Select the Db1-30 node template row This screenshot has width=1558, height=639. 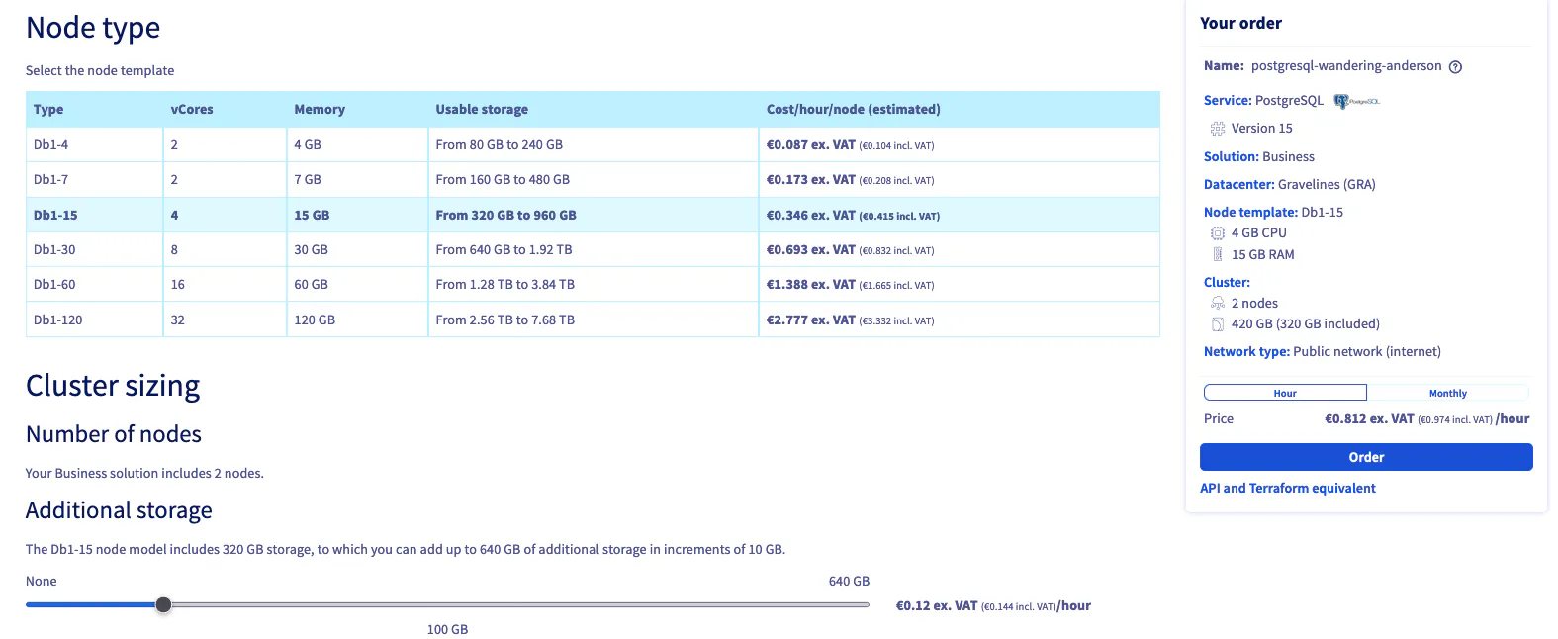point(593,250)
